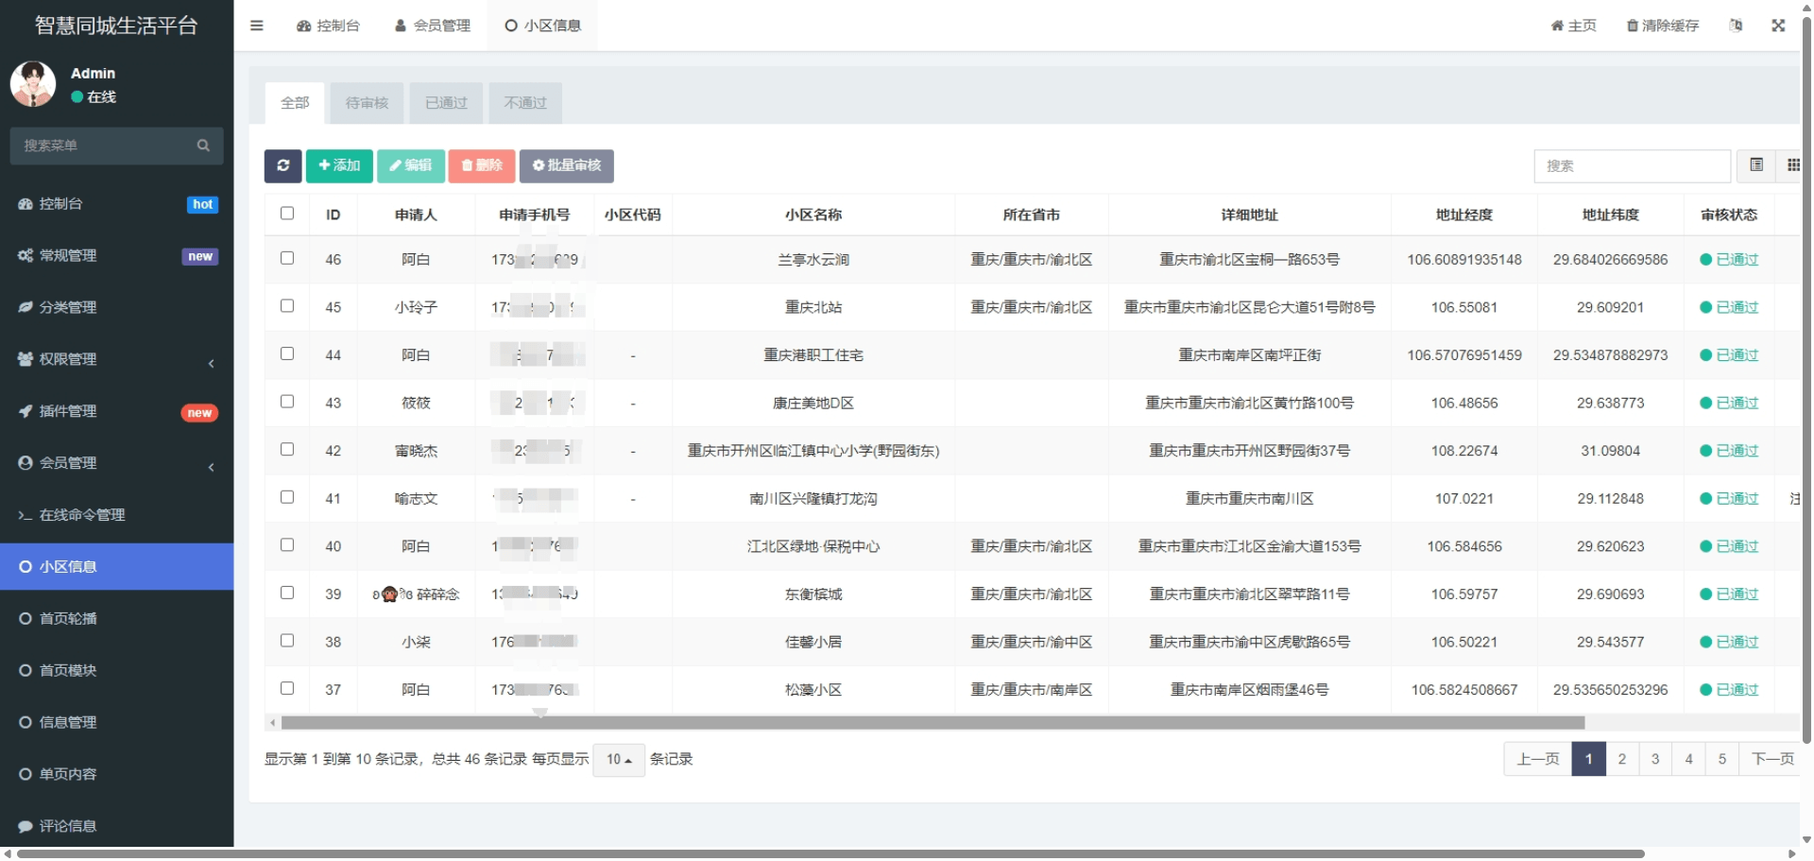Open column visibility using the table list icon
The width and height of the screenshot is (1814, 861).
coord(1757,165)
